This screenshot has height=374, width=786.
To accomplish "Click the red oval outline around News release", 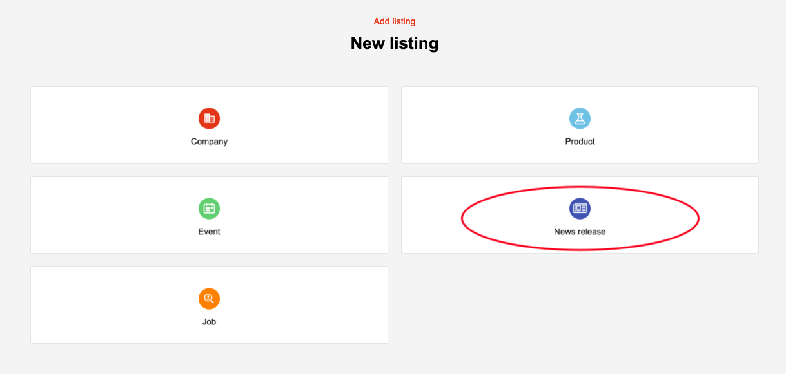I will tap(462, 219).
